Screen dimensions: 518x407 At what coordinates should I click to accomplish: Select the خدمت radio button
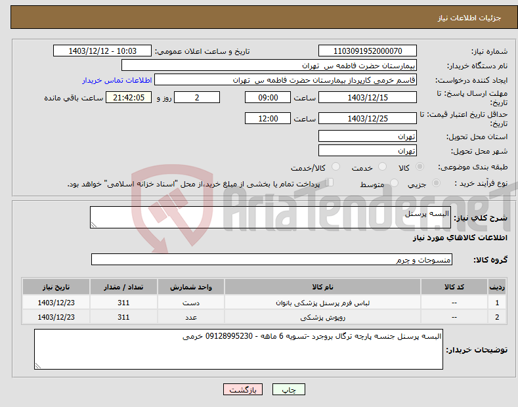382,167
